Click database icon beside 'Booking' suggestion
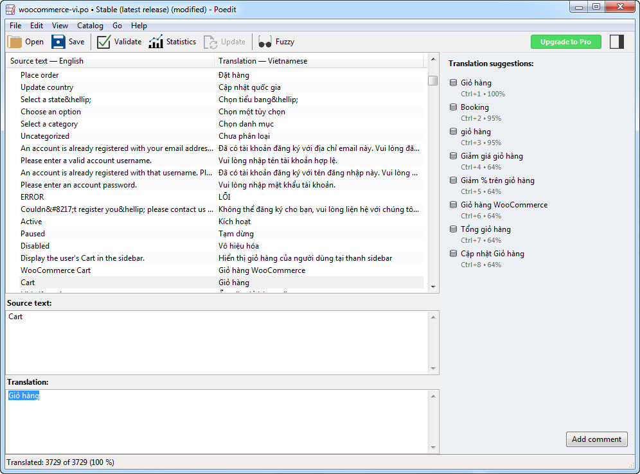640x474 pixels. click(453, 107)
